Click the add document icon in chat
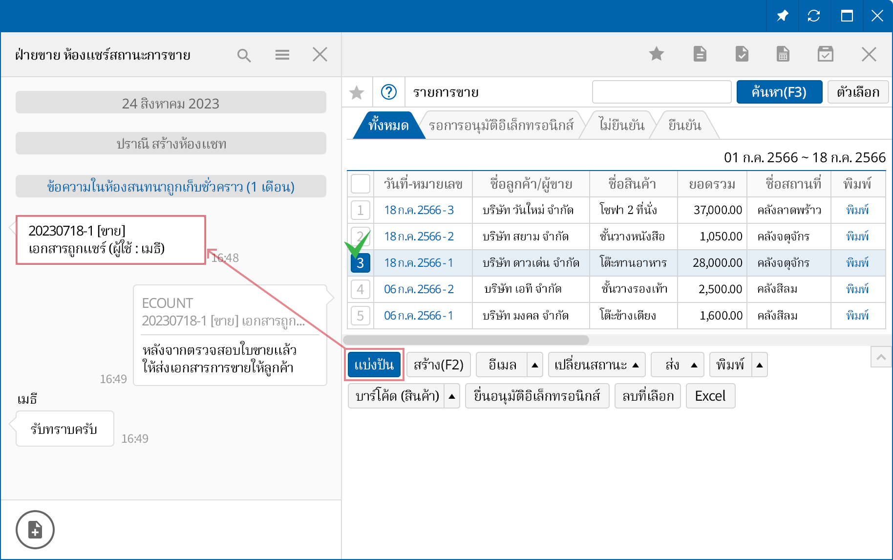 [35, 530]
